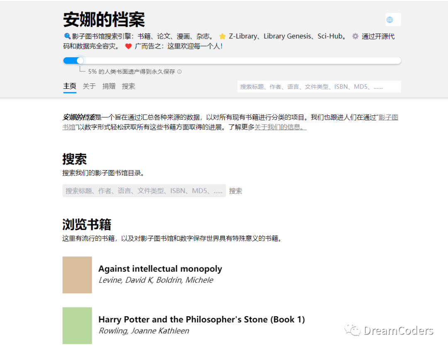Click the 浏览书籍 heading
Image resolution: width=448 pixels, height=349 pixels.
tap(87, 225)
